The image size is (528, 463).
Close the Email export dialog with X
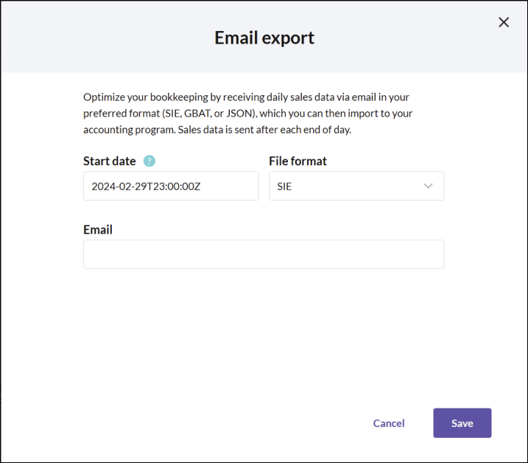(504, 22)
